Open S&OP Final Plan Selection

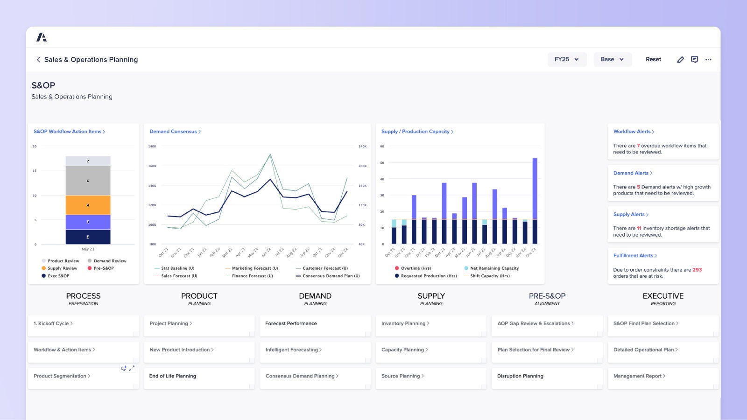coord(644,323)
